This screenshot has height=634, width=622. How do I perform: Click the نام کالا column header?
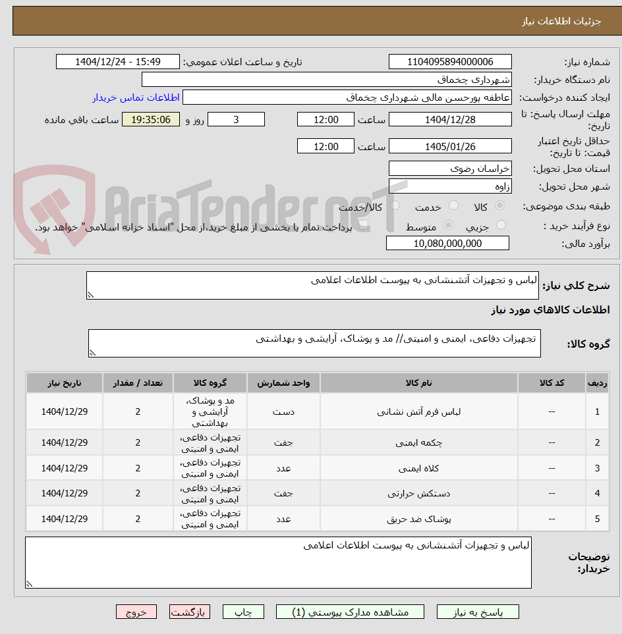coord(419,383)
